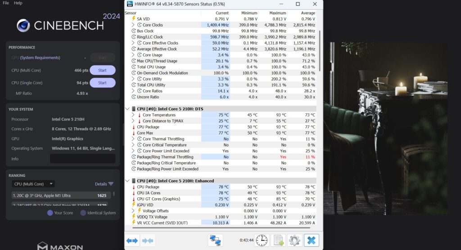
Task: Click the Maxon logo at bottom
Action: (x=60, y=246)
